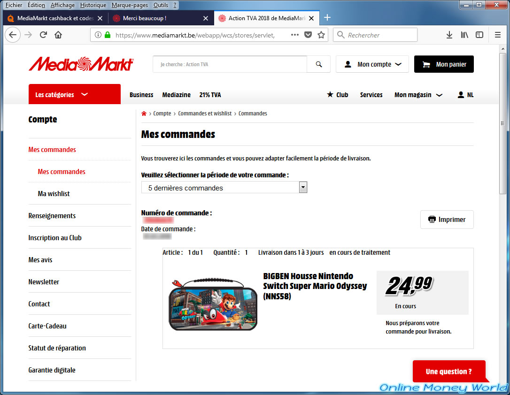Expand Les catégories menu

(x=75, y=94)
